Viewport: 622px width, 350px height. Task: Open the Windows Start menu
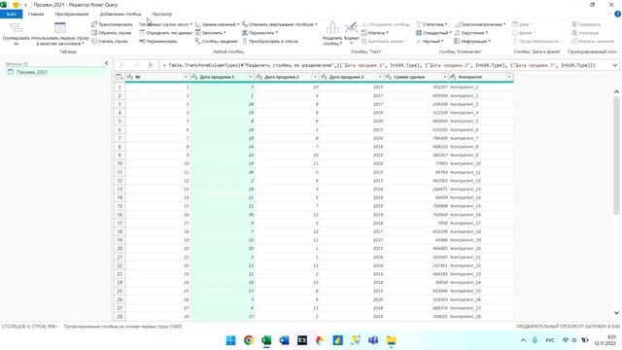[230, 340]
